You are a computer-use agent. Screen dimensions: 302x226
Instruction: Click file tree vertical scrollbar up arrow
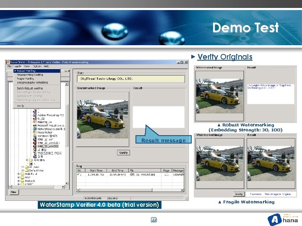click(67, 84)
